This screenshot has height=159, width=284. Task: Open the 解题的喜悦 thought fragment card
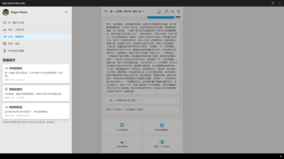click(36, 93)
